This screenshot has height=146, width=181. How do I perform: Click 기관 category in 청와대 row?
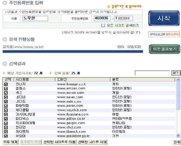[115, 136]
